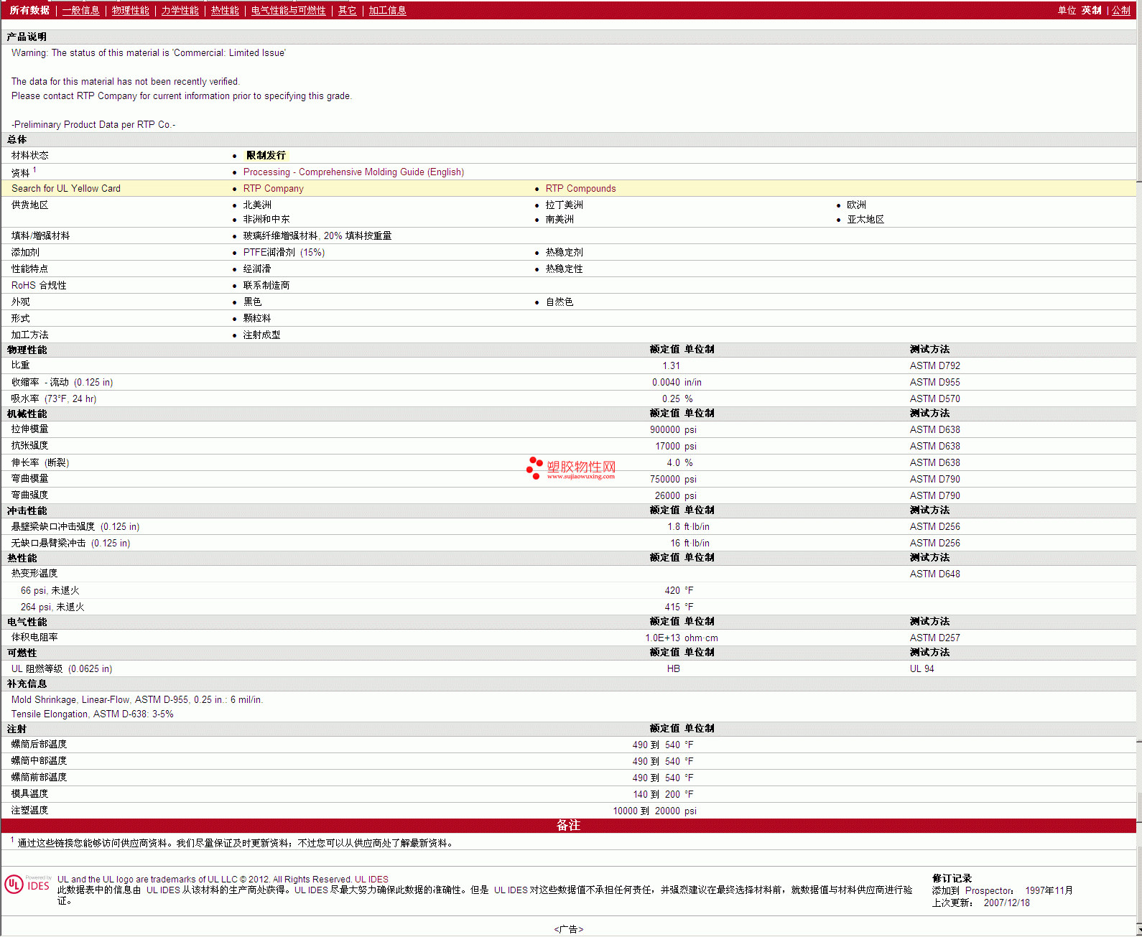Click the 限制发行 material status
The height and width of the screenshot is (937, 1142).
coord(266,155)
